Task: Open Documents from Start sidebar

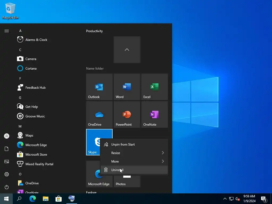Action: 7,149
